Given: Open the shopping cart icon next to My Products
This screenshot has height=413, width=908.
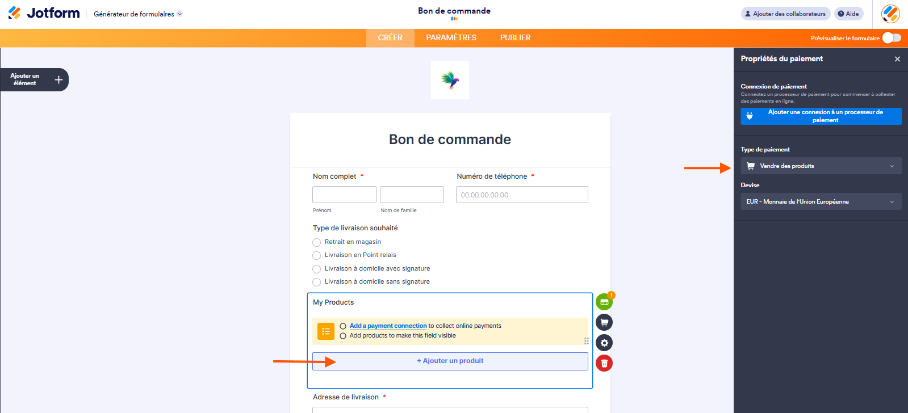Looking at the screenshot, I should (x=604, y=322).
